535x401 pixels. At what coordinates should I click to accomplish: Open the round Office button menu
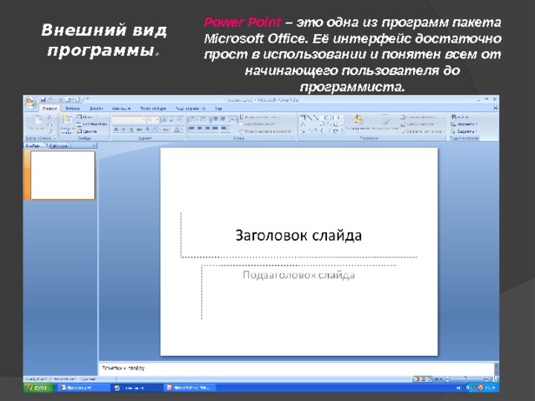tap(30, 103)
